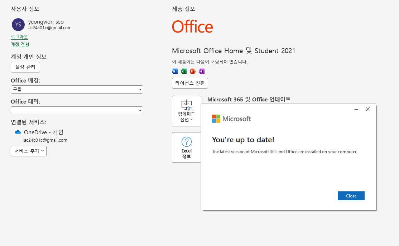Click the YS user avatar circle

pos(18,25)
